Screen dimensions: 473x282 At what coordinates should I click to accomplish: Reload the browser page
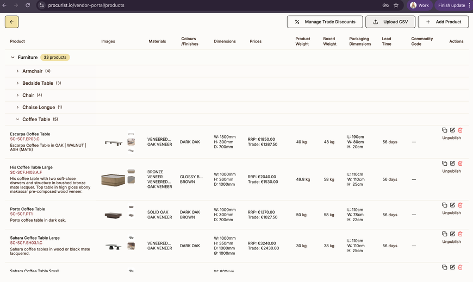tap(27, 5)
